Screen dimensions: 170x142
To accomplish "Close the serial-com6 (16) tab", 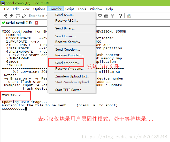I will click(x=36, y=23).
